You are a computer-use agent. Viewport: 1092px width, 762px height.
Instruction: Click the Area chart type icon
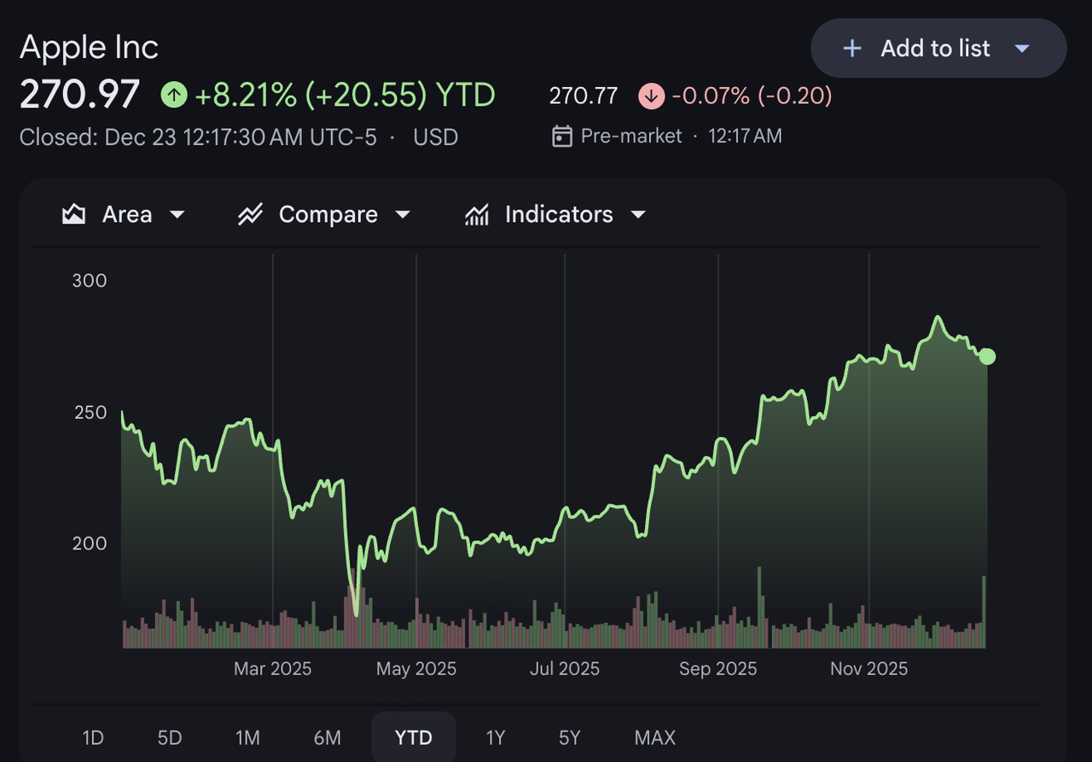(74, 214)
